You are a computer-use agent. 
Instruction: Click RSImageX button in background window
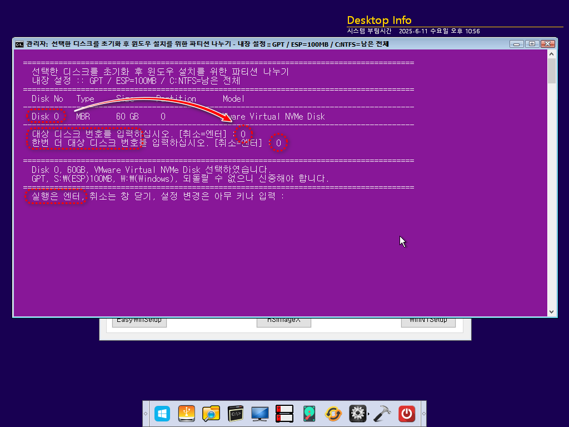284,322
